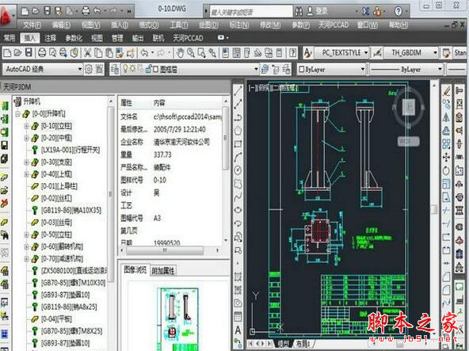This screenshot has height=351, width=469.
Task: Click the 重量 value 337.73
Action: coord(162,155)
